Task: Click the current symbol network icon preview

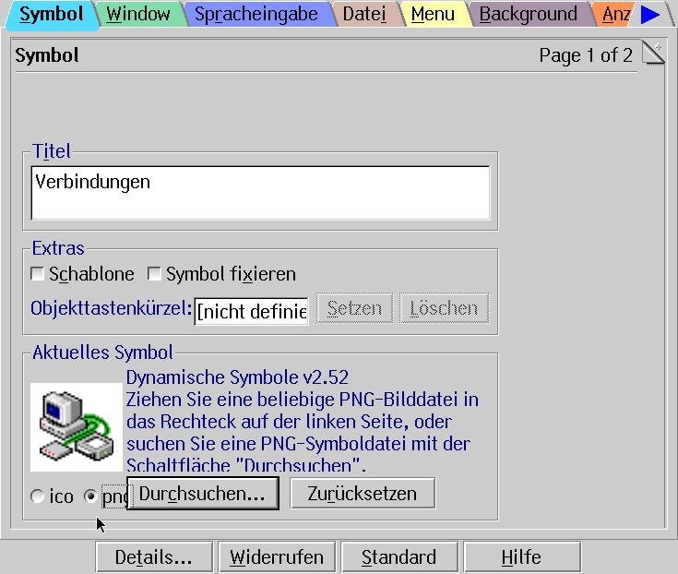Action: (x=77, y=427)
